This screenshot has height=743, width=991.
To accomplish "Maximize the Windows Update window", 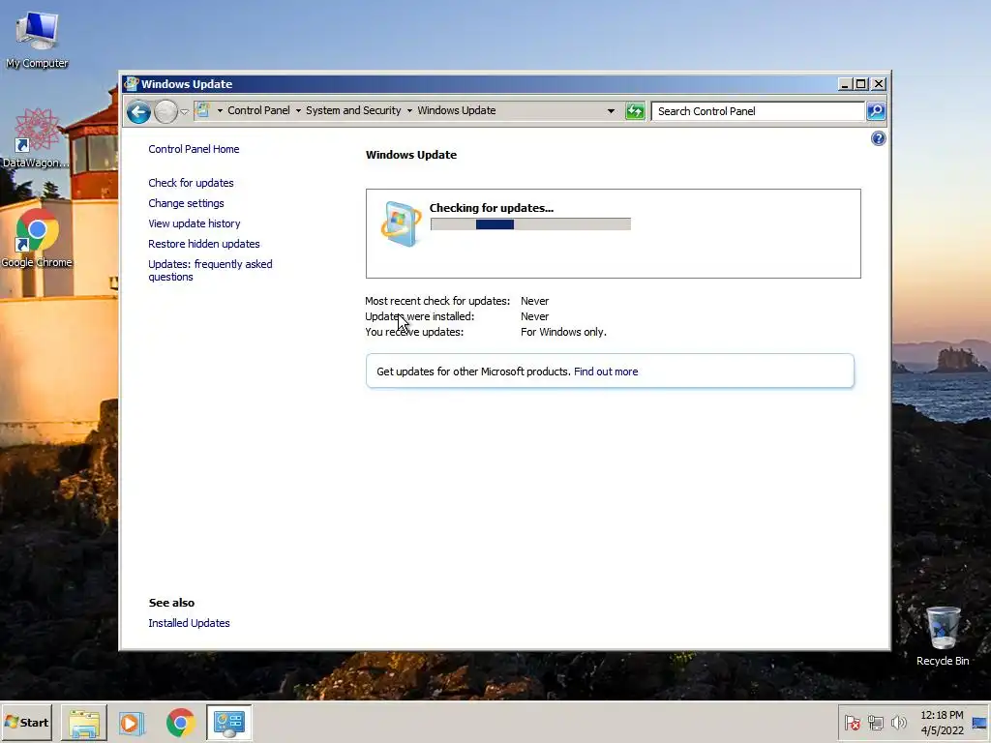I will tap(860, 84).
